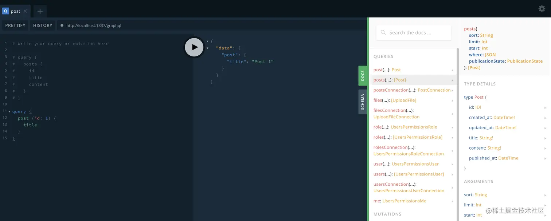The width and height of the screenshot is (551, 221).
Task: Click the MUTATIONS section heading
Action: point(387,214)
